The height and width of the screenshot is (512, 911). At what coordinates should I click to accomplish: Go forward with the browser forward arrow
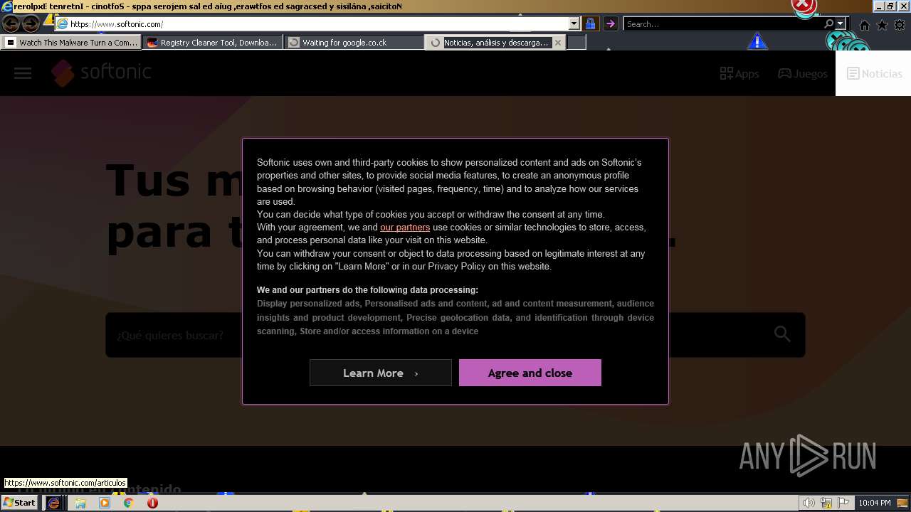[31, 23]
